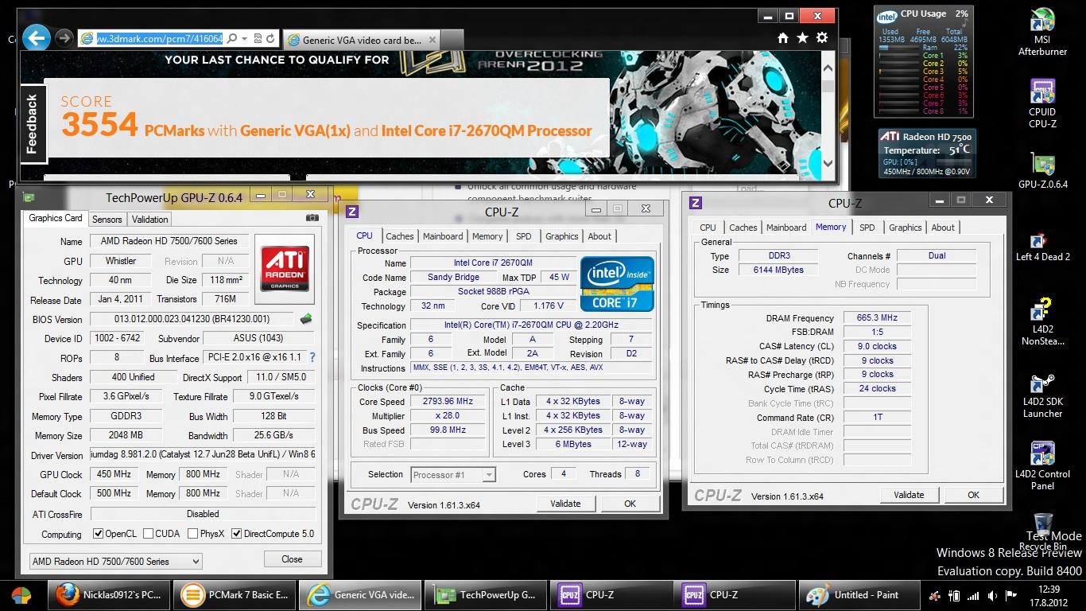
Task: Click the GPU-Z camera screenshot icon
Action: point(312,217)
